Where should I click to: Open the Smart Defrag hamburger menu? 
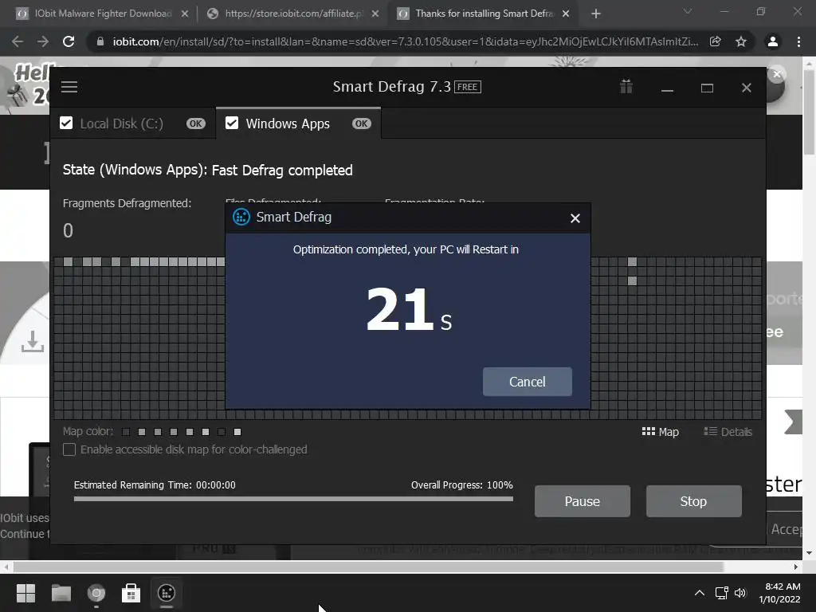(x=69, y=87)
